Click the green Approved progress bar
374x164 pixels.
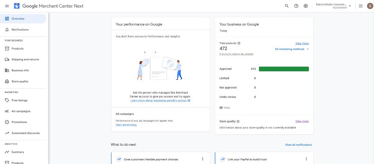[x=284, y=69]
